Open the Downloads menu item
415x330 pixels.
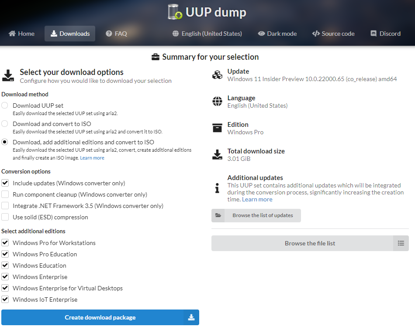[x=70, y=34]
